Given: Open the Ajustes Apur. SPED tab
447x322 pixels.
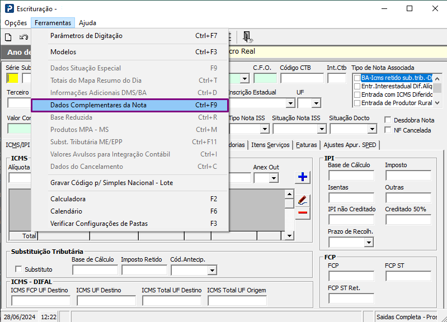Looking at the screenshot, I should [350, 145].
